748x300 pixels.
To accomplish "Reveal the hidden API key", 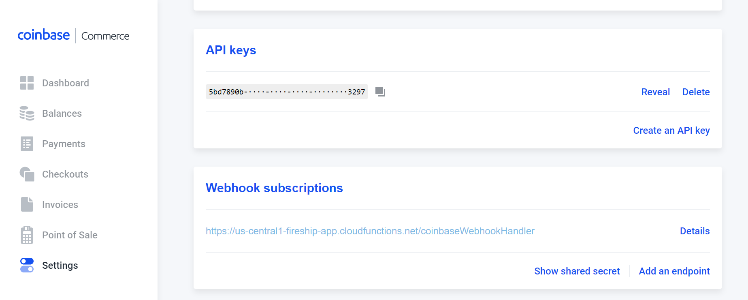I will [655, 92].
